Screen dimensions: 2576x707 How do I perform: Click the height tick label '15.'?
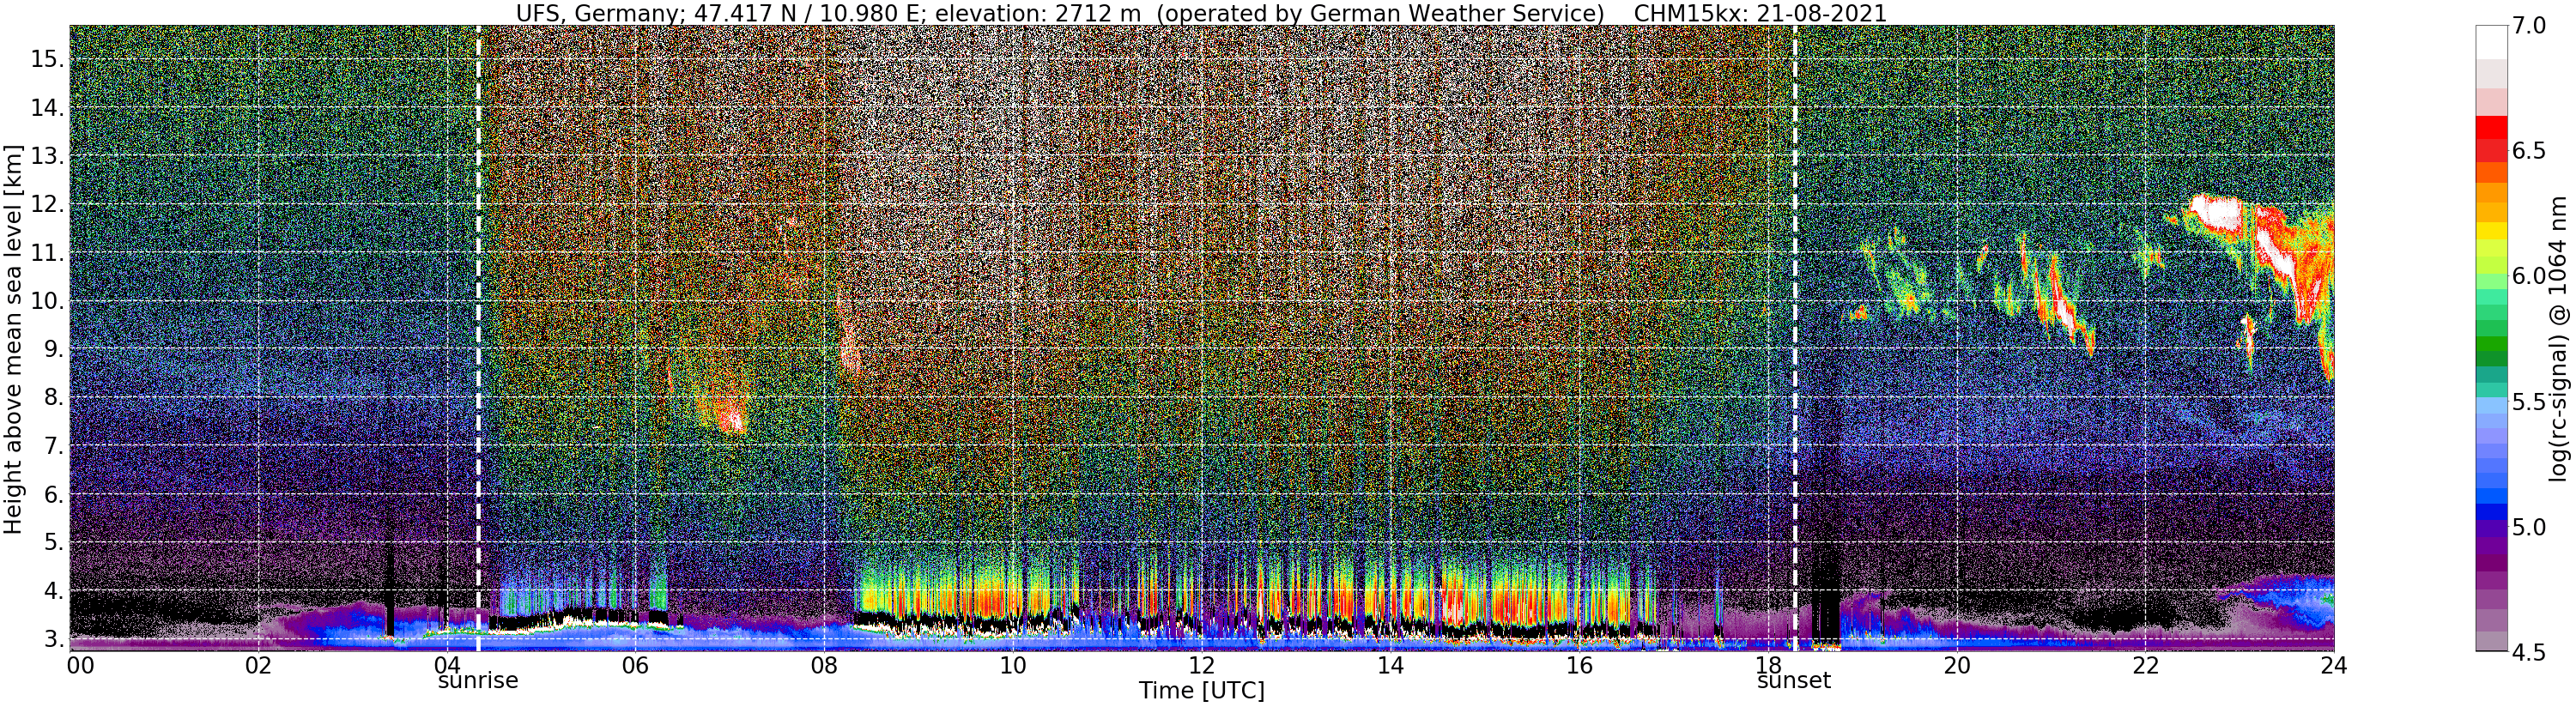48,59
